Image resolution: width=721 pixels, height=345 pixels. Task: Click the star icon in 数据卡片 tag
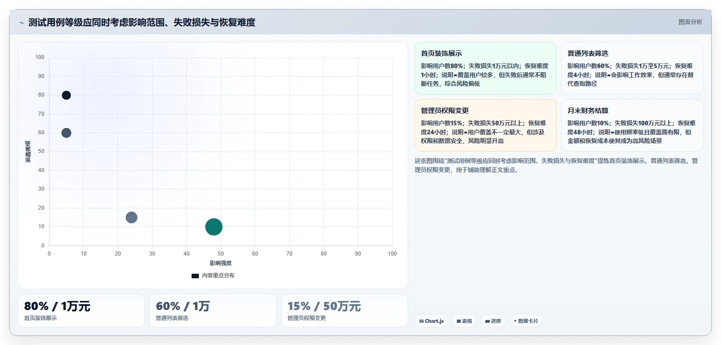coord(515,321)
